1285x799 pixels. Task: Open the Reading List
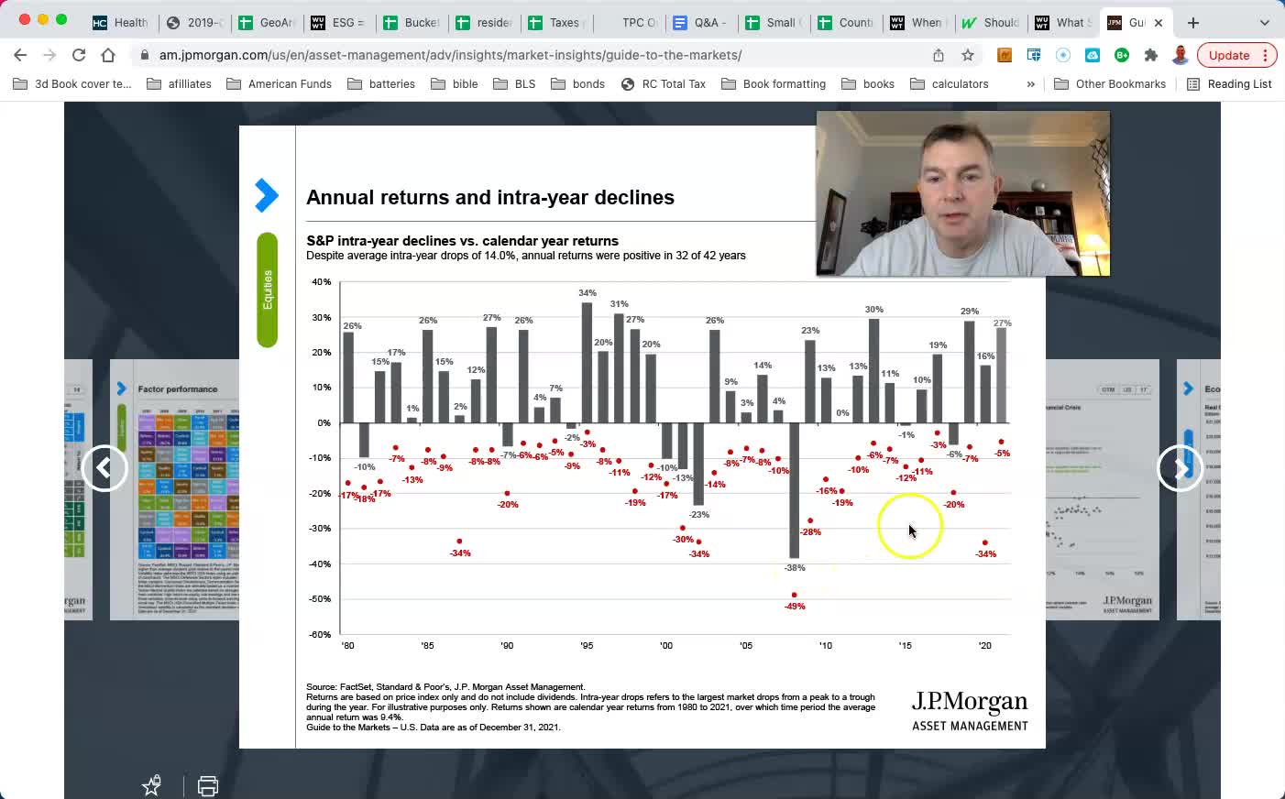[1229, 83]
